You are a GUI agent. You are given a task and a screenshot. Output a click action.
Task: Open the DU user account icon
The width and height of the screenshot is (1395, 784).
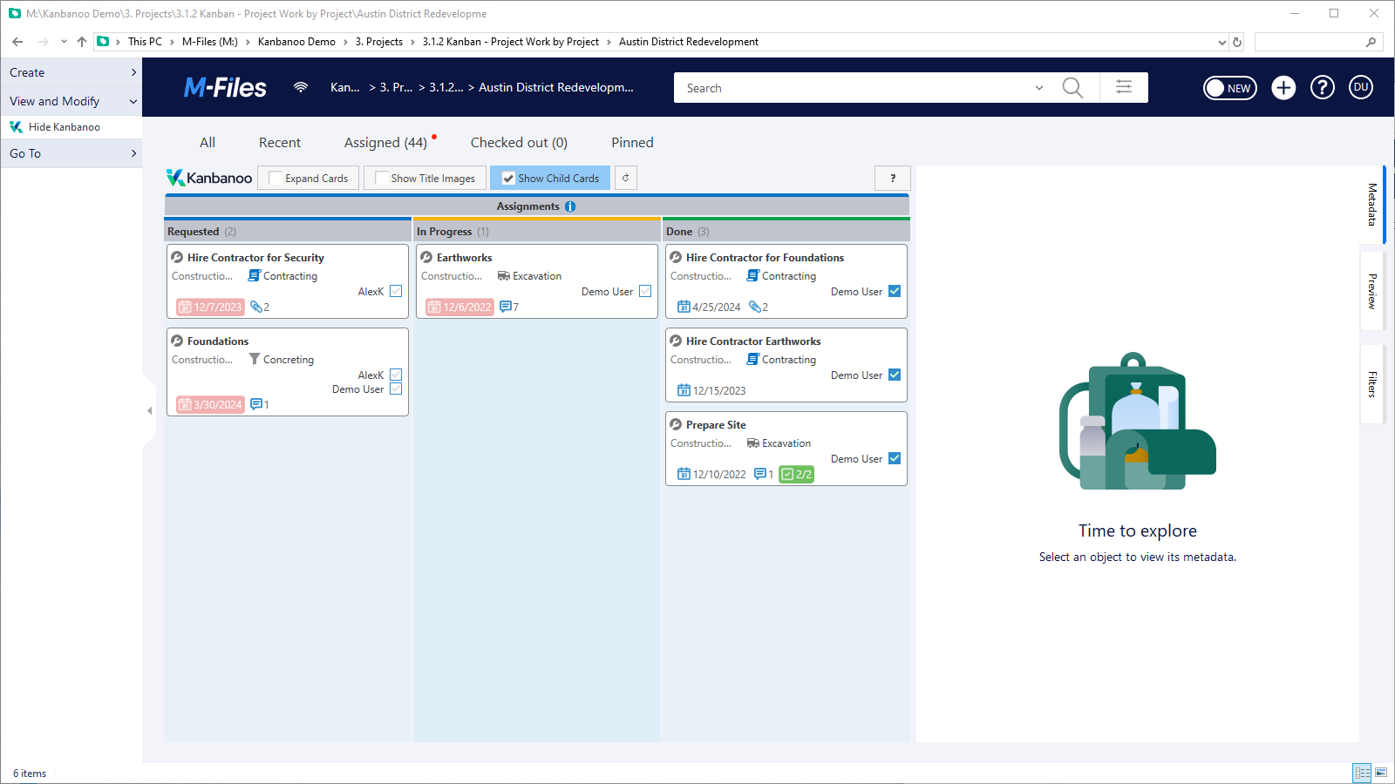click(x=1361, y=87)
